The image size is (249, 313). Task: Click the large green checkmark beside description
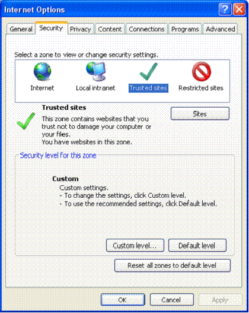[26, 121]
